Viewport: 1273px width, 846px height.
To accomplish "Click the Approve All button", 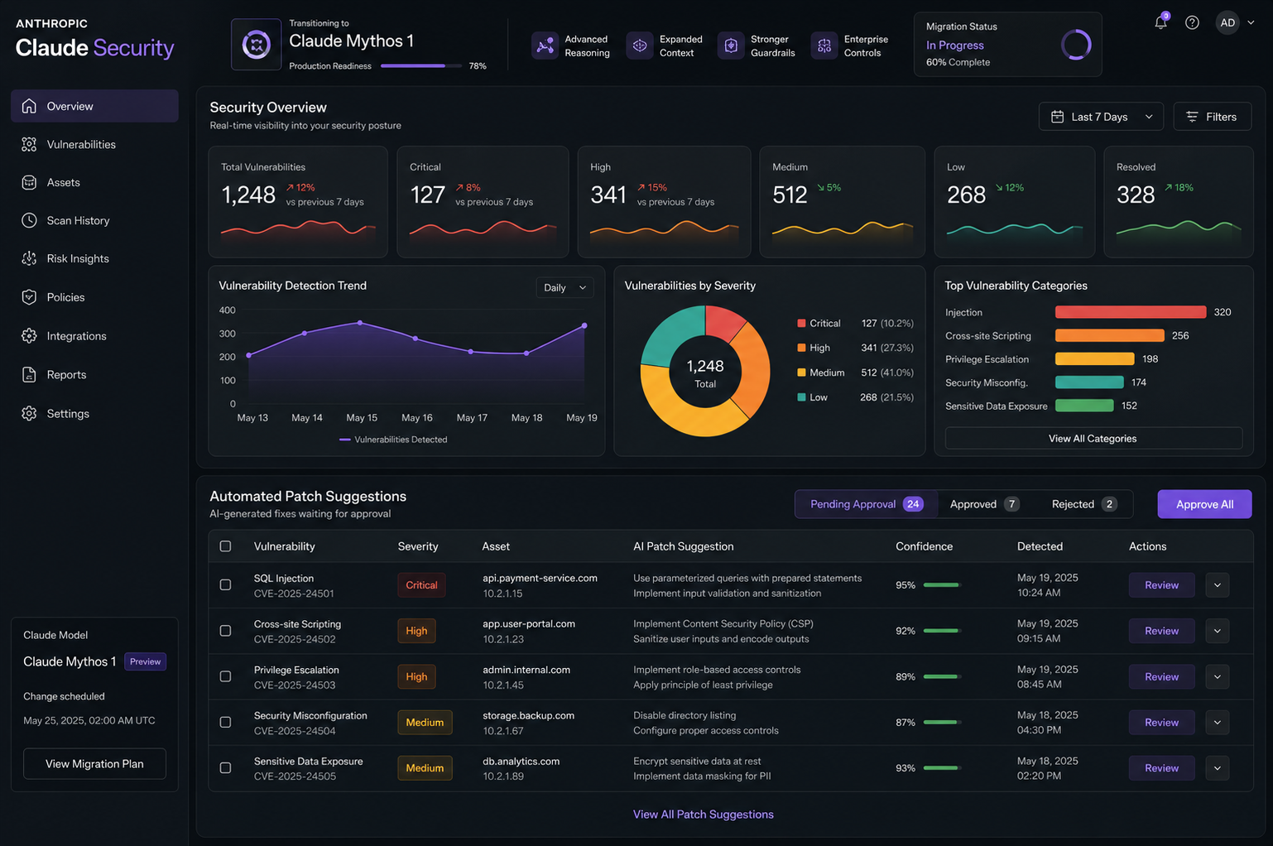I will (x=1204, y=504).
